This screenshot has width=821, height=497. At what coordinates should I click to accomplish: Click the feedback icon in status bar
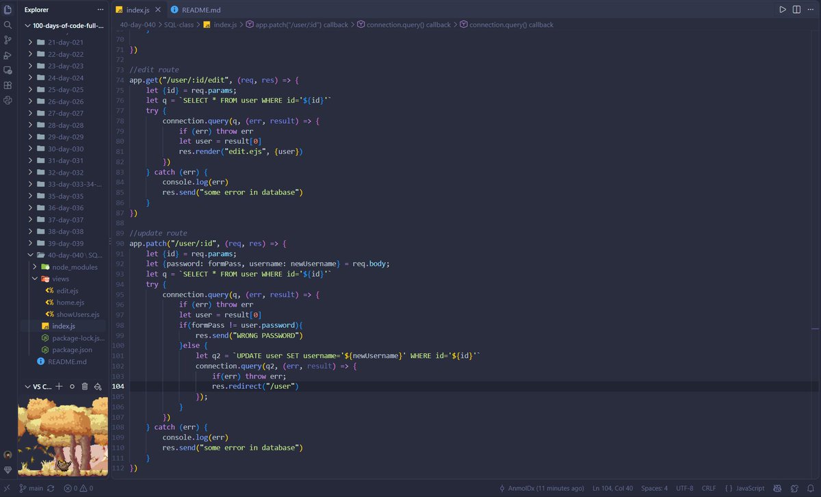[794, 489]
